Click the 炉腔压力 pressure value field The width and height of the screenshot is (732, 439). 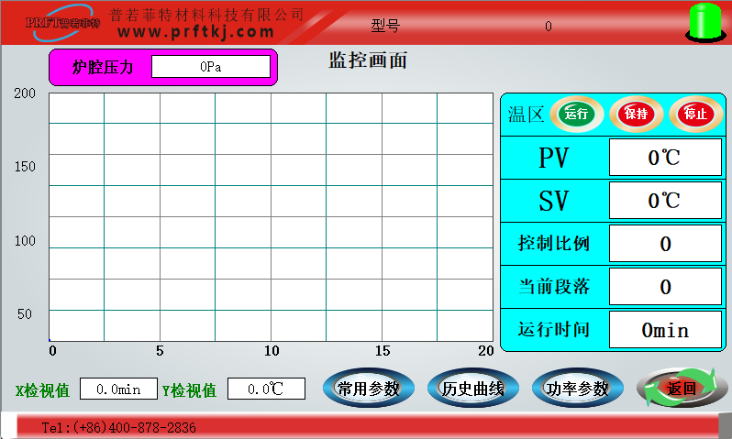(x=211, y=67)
